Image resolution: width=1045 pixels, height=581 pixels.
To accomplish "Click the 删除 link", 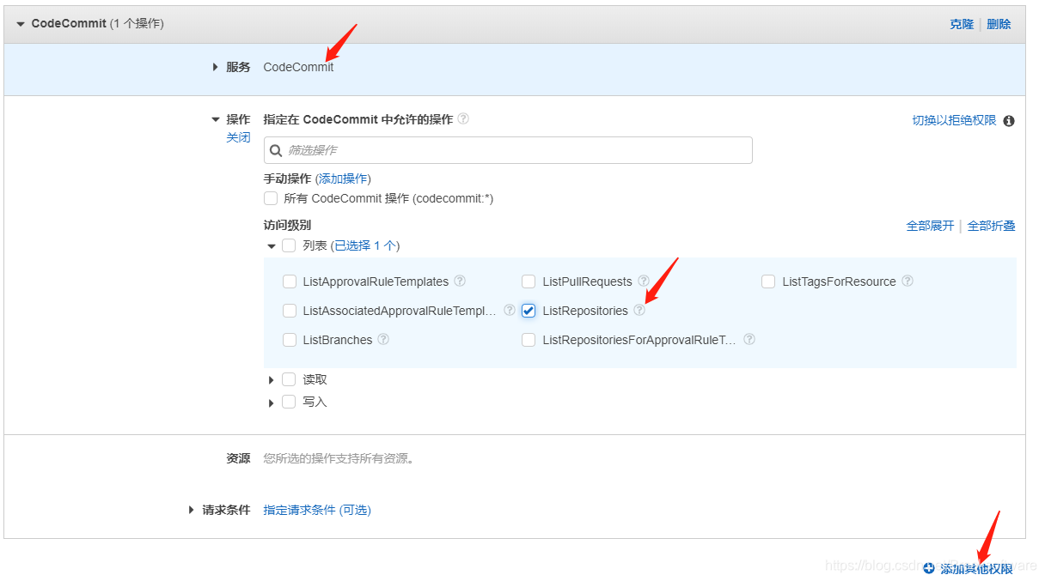I will [999, 24].
